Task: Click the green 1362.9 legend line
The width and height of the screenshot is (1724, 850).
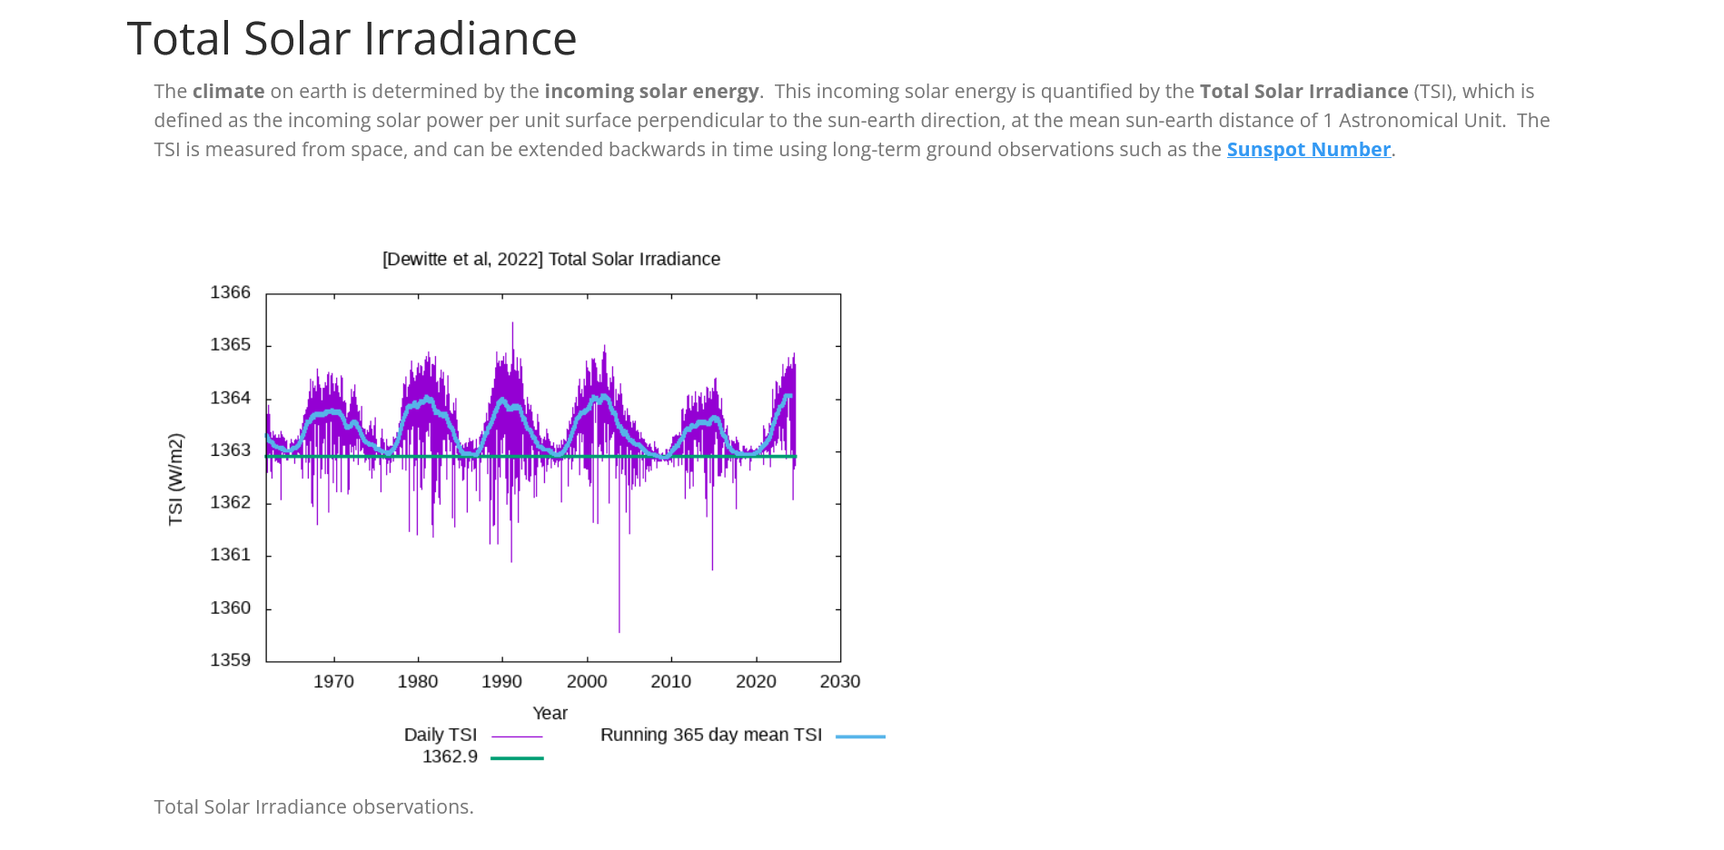Action: click(517, 758)
